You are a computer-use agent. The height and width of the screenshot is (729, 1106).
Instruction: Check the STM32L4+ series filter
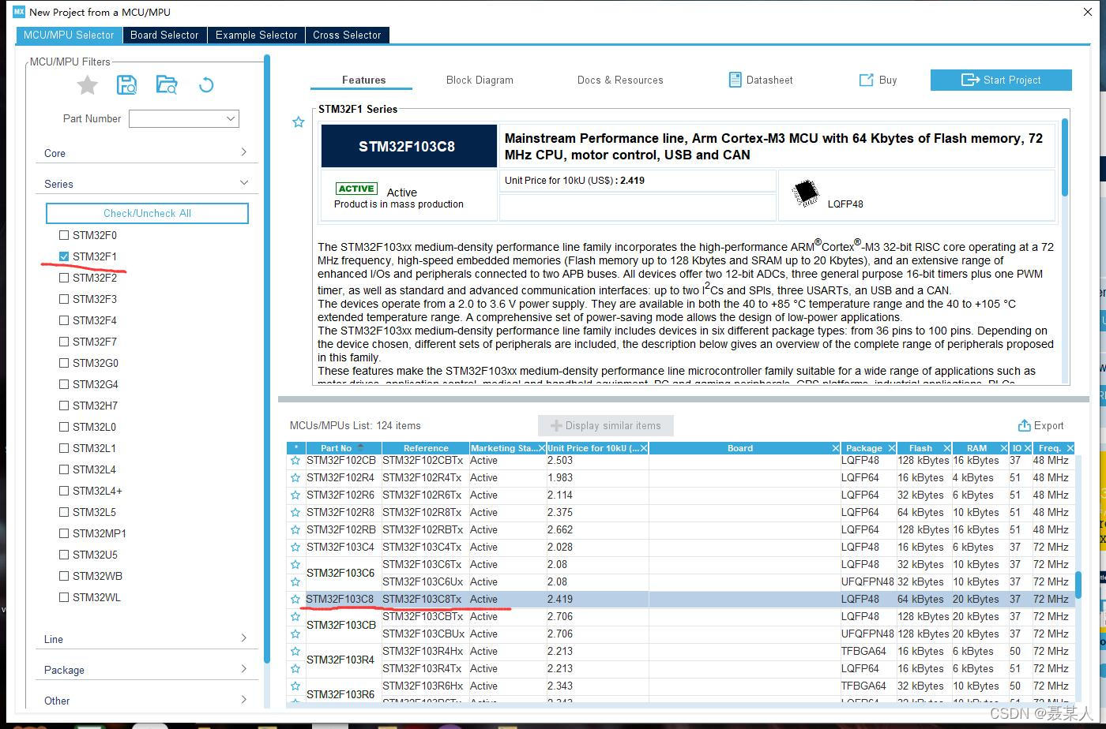64,491
